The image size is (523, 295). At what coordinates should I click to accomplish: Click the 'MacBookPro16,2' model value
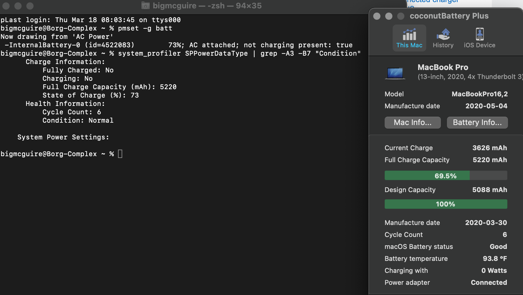(480, 94)
